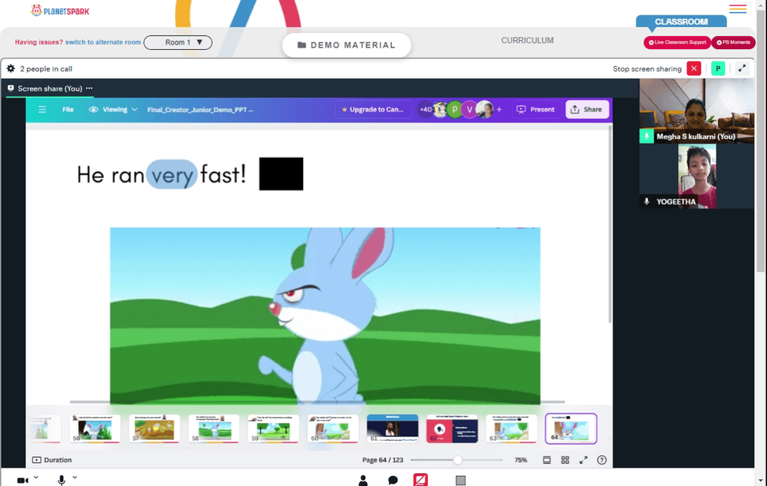Viewport: 767px width, 486px height.
Task: Click the green P participant icon
Action: point(718,68)
